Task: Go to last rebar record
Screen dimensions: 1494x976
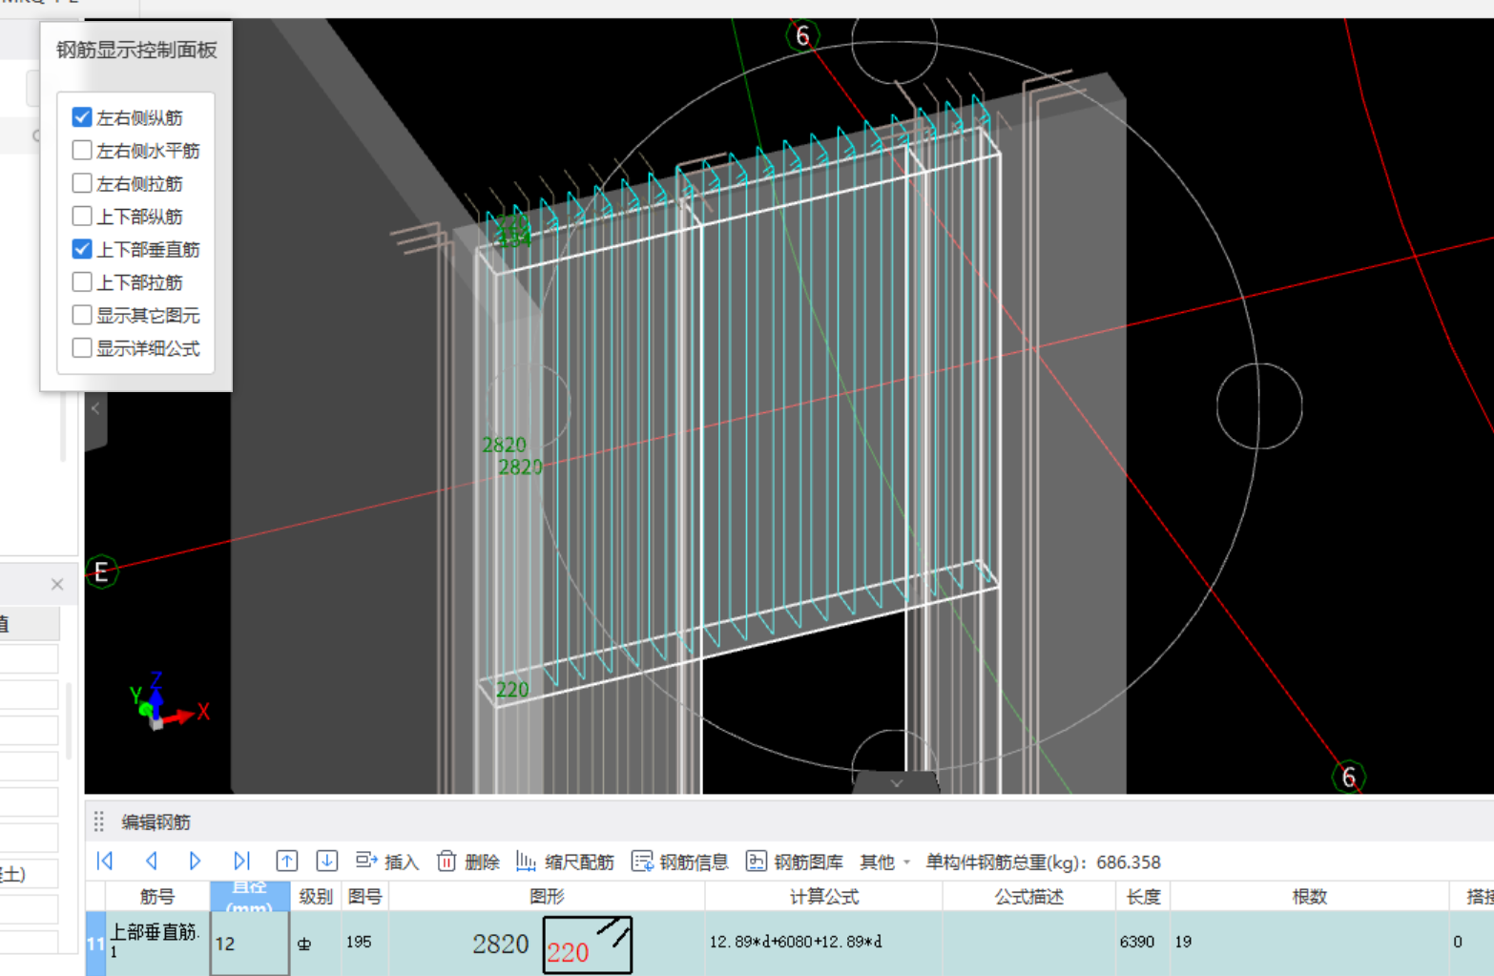Action: pyautogui.click(x=241, y=862)
